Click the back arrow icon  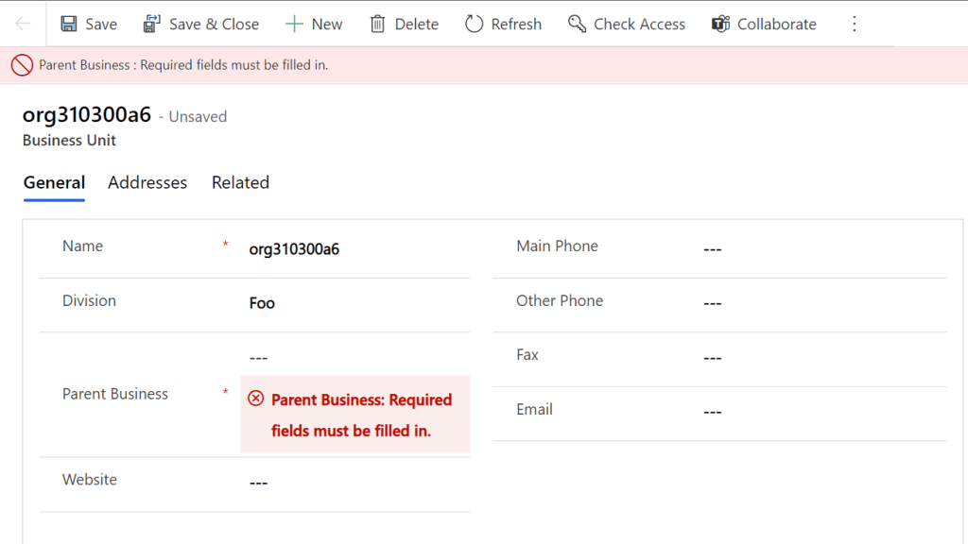coord(24,24)
